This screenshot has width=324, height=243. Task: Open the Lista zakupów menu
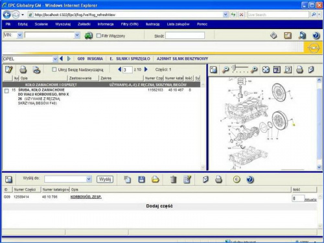coord(178,24)
